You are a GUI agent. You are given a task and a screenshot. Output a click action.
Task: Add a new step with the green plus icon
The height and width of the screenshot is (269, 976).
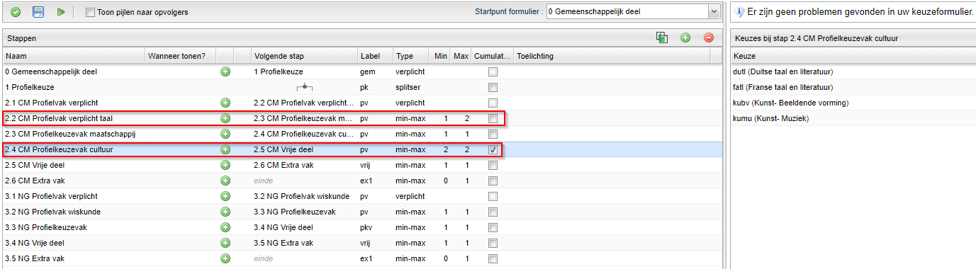click(x=685, y=38)
